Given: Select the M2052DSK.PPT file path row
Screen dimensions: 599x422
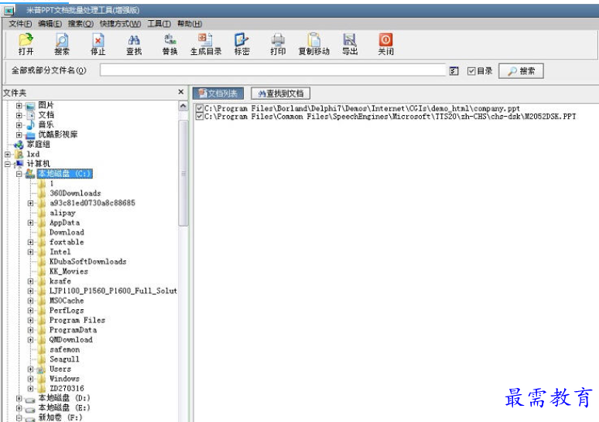Looking at the screenshot, I should pos(390,117).
